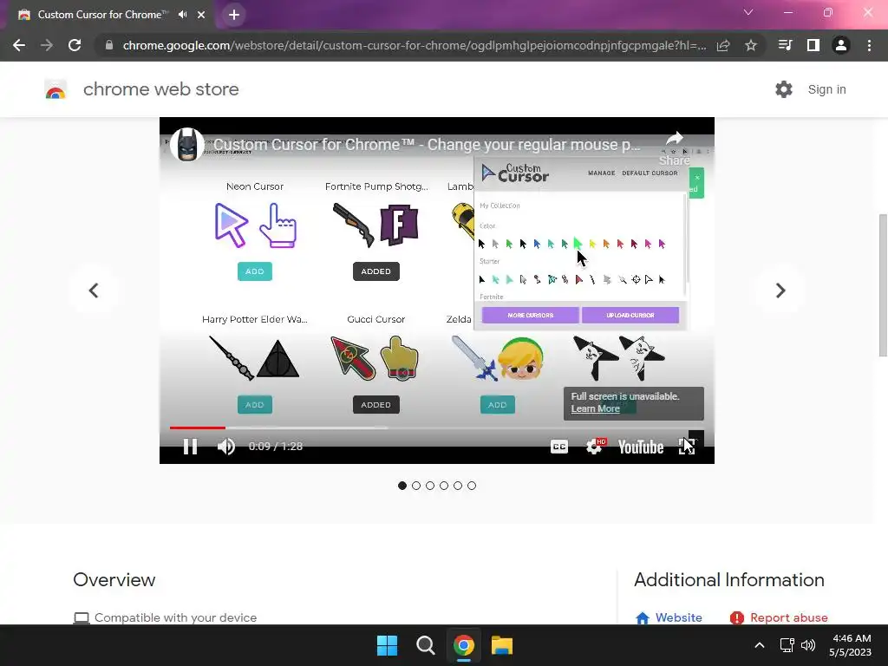Open the Chrome three-dot menu
The image size is (888, 666).
pos(869,45)
